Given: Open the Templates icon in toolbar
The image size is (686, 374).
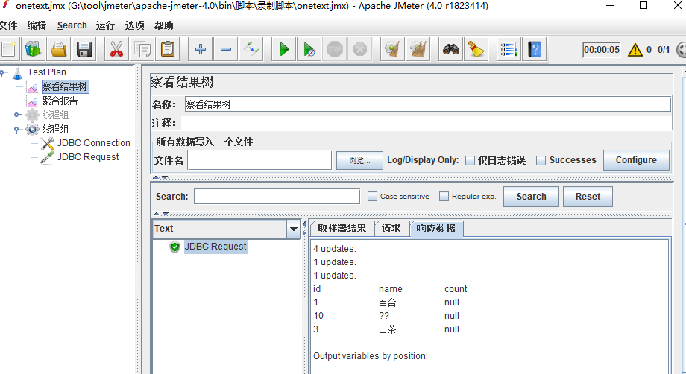Looking at the screenshot, I should point(33,49).
